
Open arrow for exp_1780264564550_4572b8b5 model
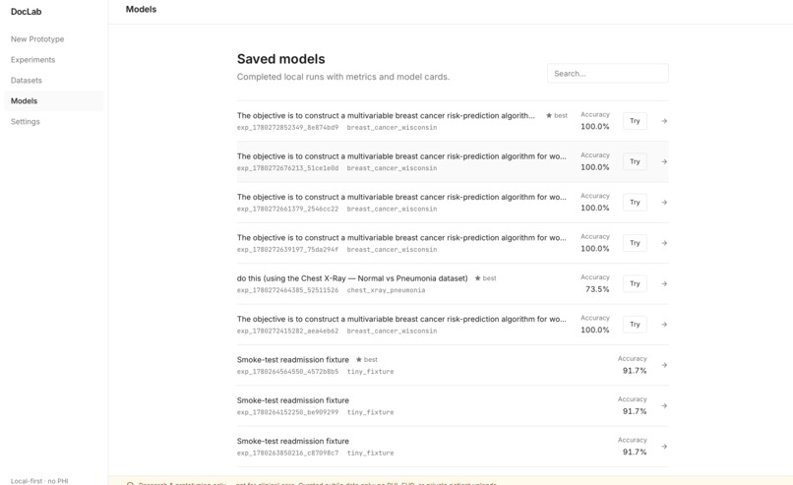tap(664, 365)
